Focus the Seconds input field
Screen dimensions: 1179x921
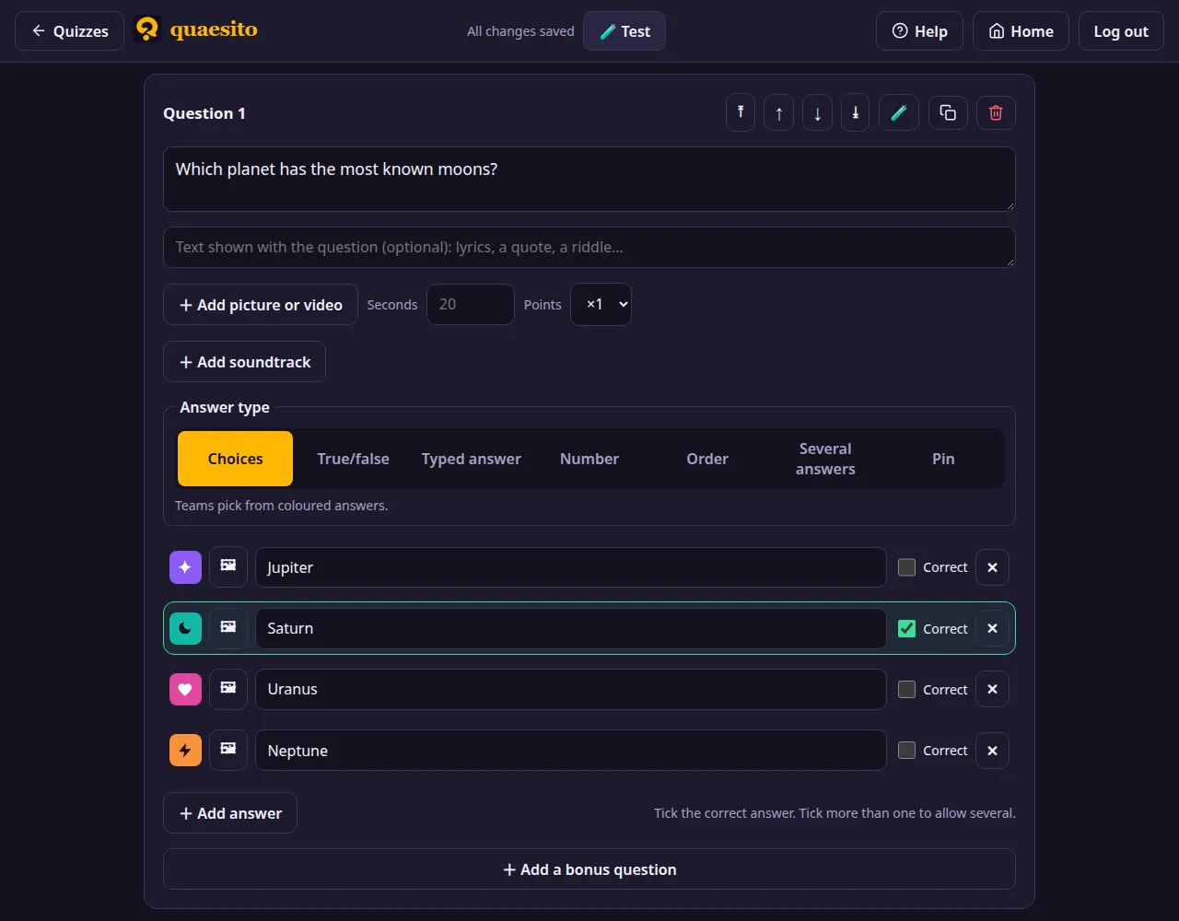pyautogui.click(x=471, y=304)
